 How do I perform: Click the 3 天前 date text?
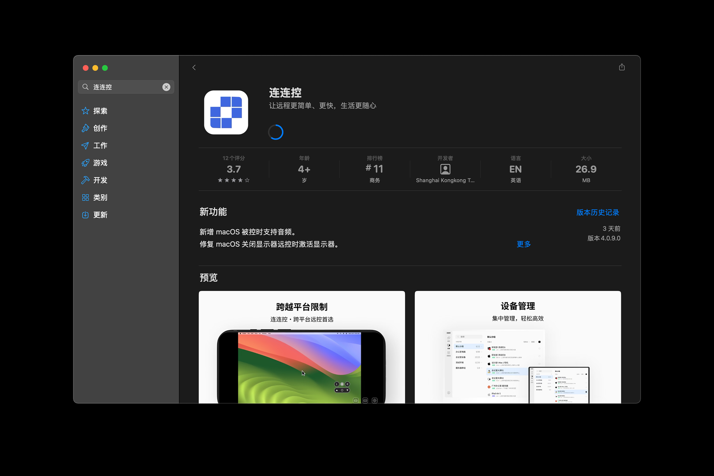(611, 228)
